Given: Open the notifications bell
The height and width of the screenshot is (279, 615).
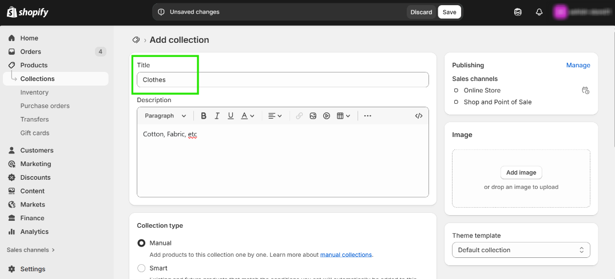Looking at the screenshot, I should pyautogui.click(x=539, y=12).
